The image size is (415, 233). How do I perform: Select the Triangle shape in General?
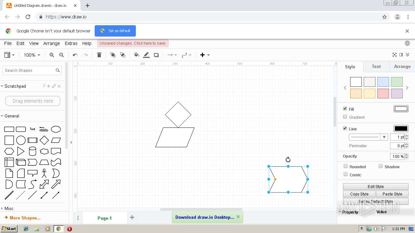coord(21,151)
